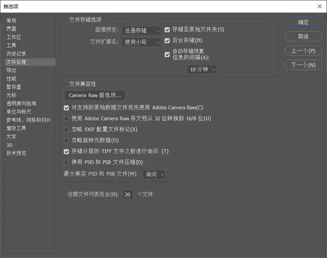Check 停用 PSD 和 PSB 文件压缩(D)

(x=66, y=162)
